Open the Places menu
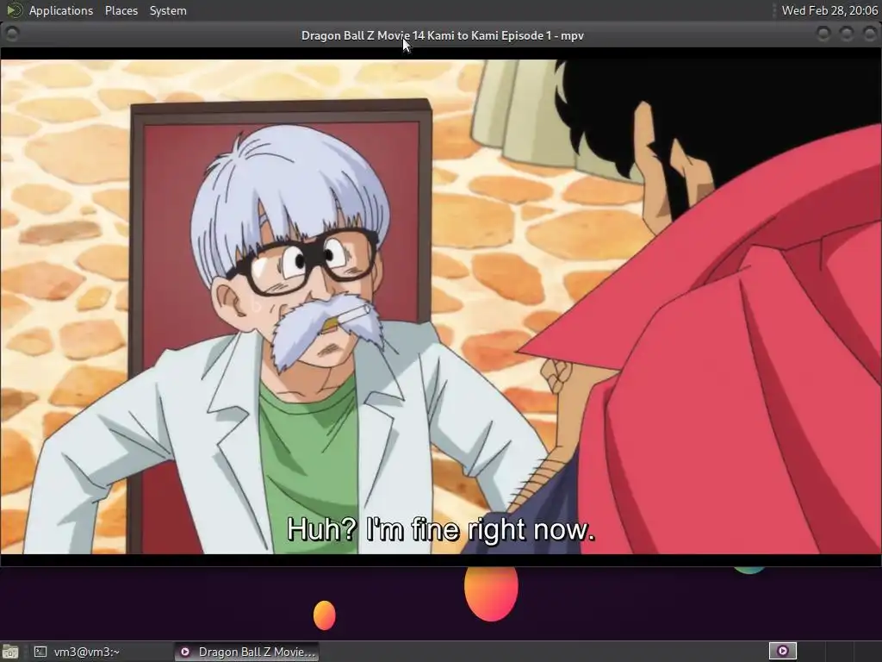This screenshot has width=882, height=662. tap(121, 10)
